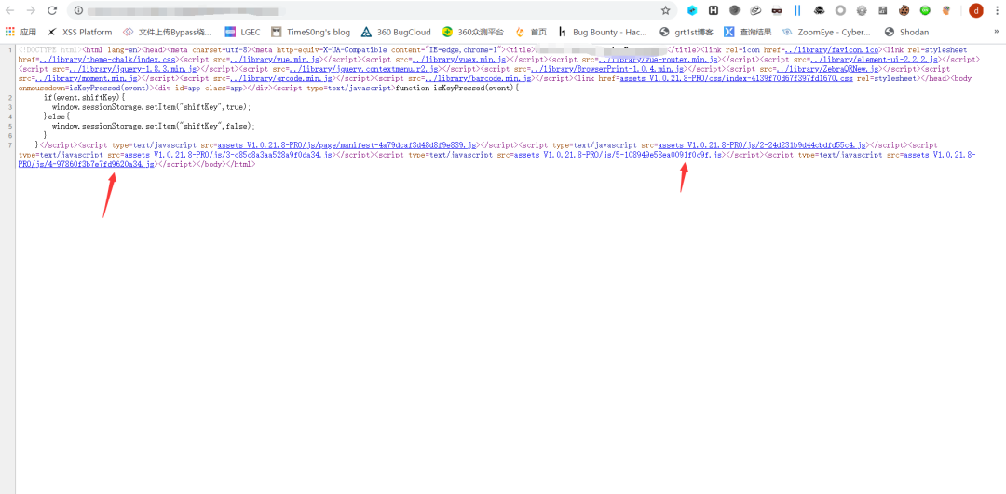The image size is (1006, 494).
Task: Click the dark gray globe extension icon
Action: tap(735, 10)
